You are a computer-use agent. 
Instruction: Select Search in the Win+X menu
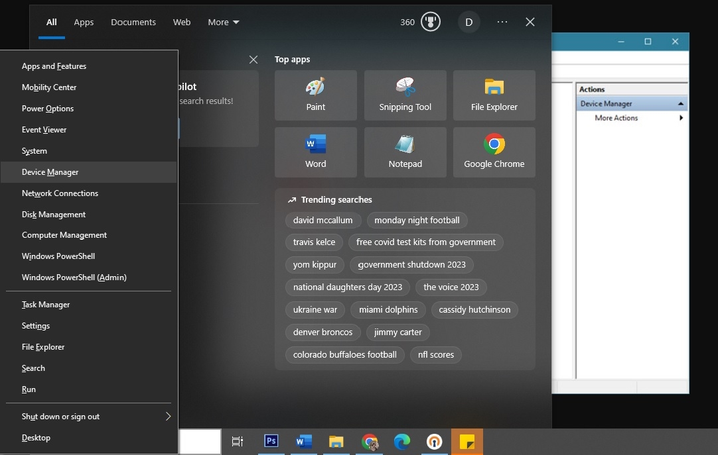[89, 368]
